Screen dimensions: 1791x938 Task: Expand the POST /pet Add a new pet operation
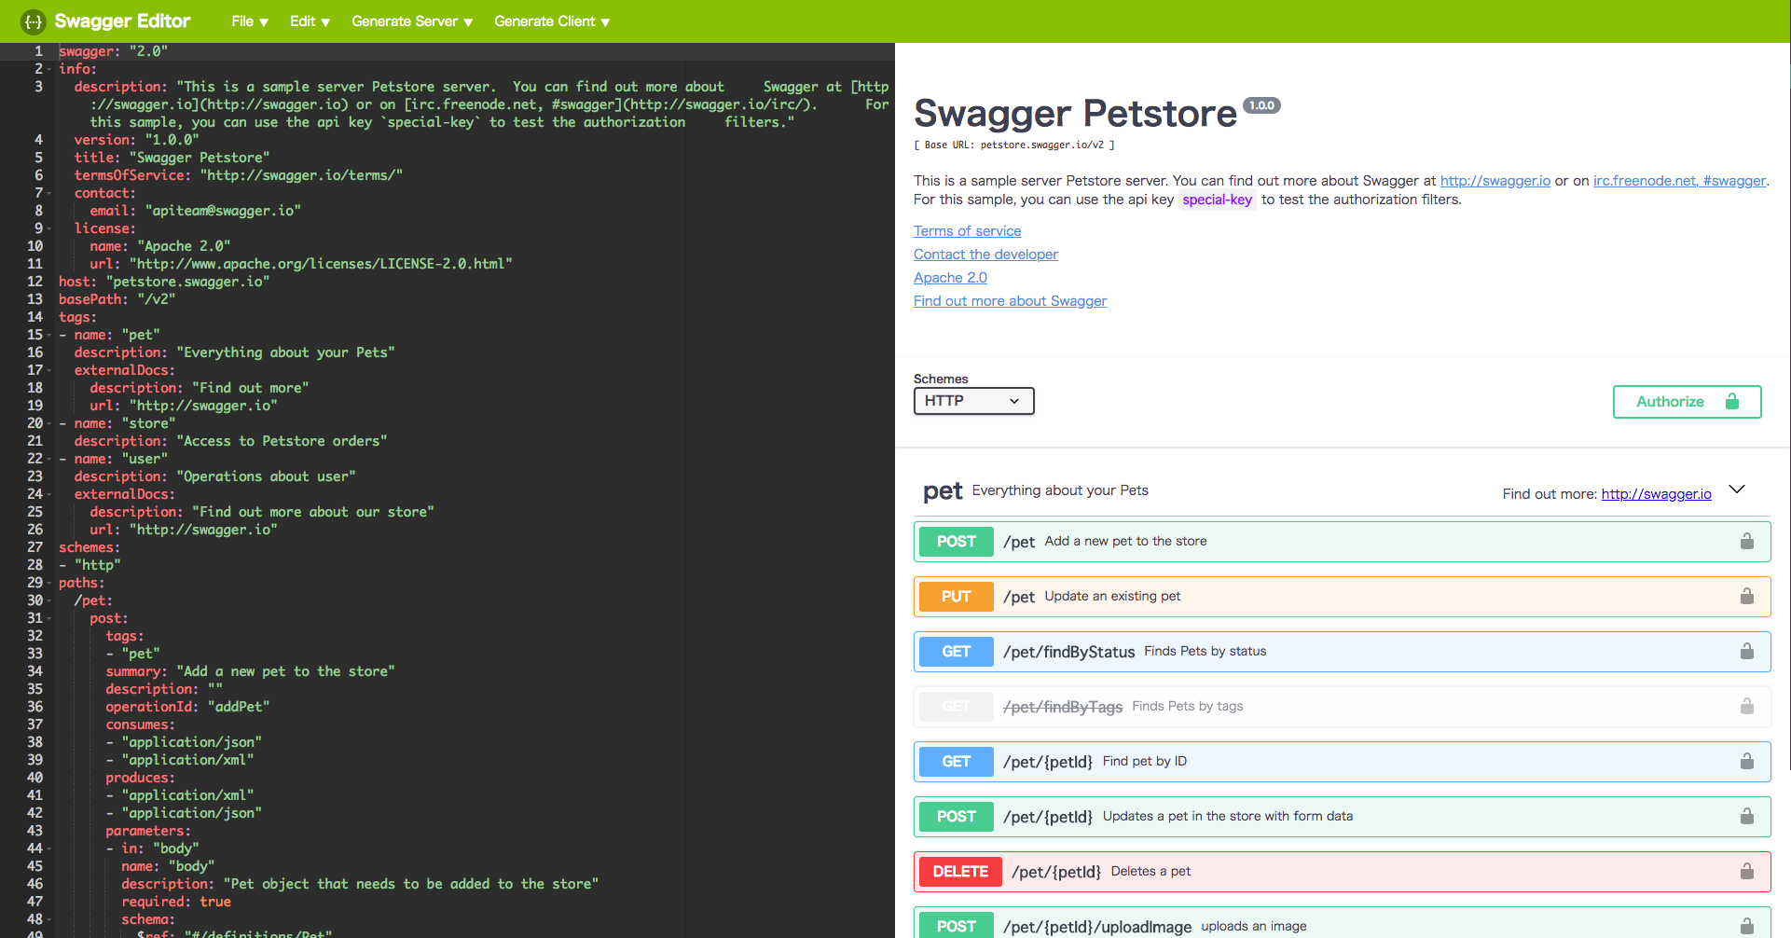click(x=1342, y=542)
